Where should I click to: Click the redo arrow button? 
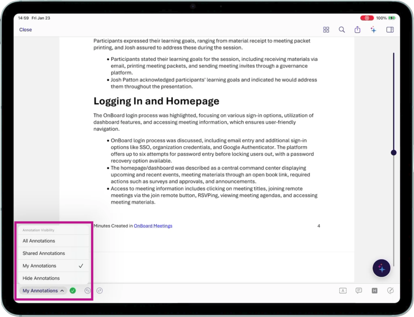[x=100, y=291]
